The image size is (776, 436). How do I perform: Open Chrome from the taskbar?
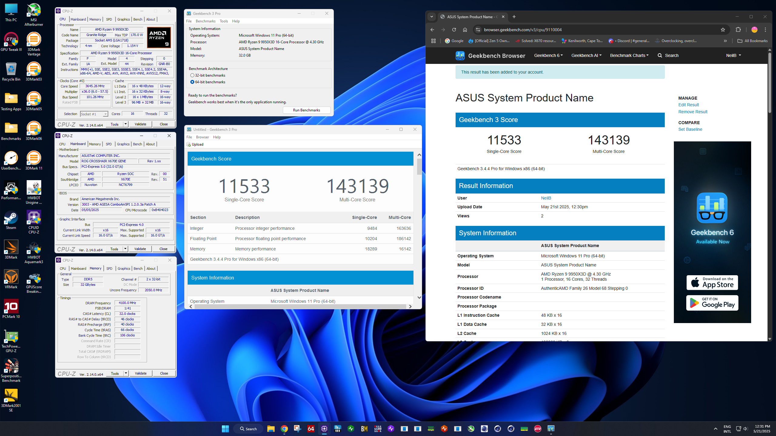pyautogui.click(x=284, y=429)
